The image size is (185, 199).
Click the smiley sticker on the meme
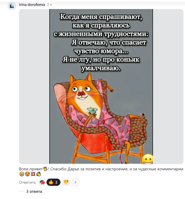[147, 159]
